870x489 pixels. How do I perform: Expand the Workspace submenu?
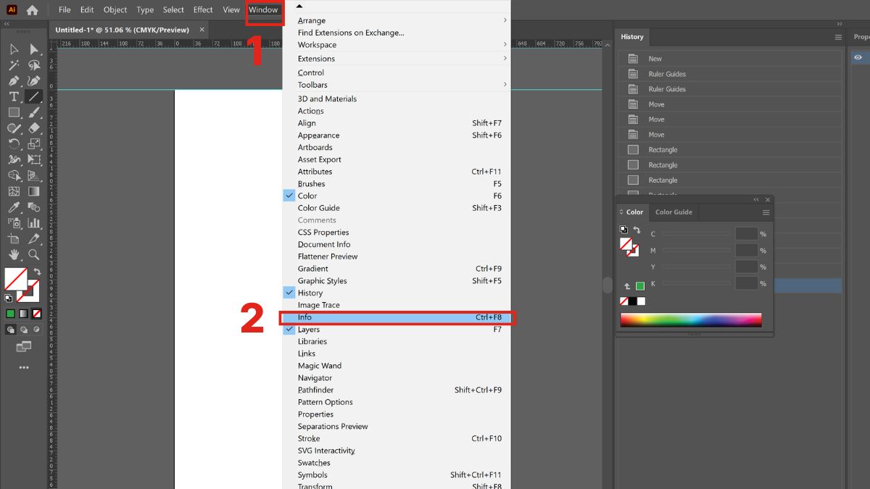pyautogui.click(x=397, y=45)
